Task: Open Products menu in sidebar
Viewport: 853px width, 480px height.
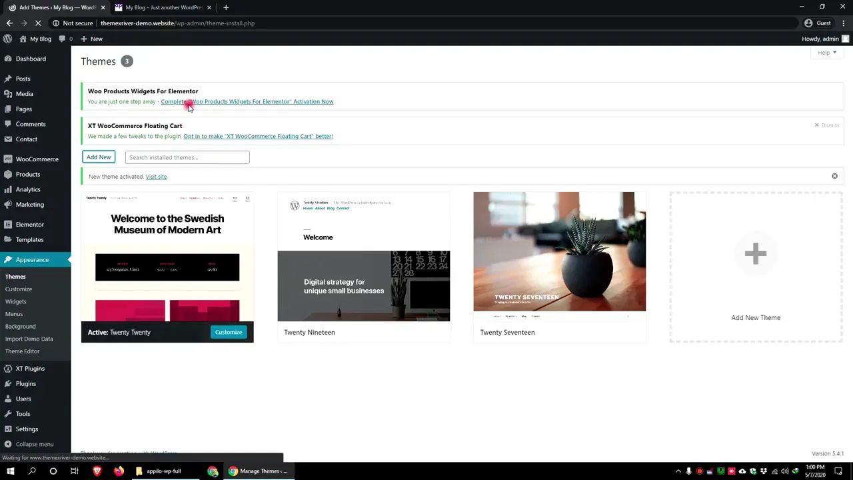Action: click(x=28, y=174)
